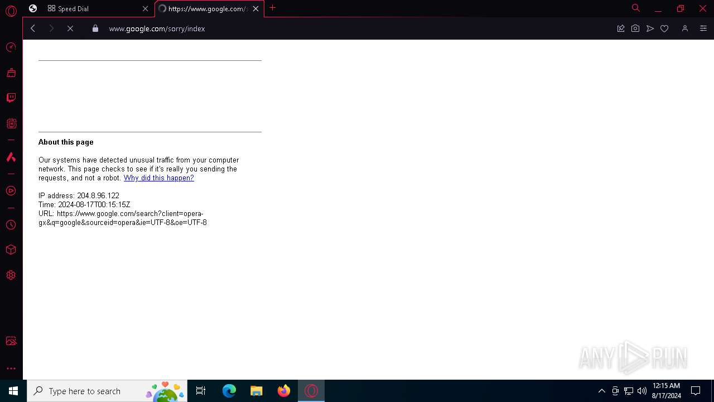This screenshot has width=714, height=402.
Task: Launch Firefox from taskbar
Action: 284,391
